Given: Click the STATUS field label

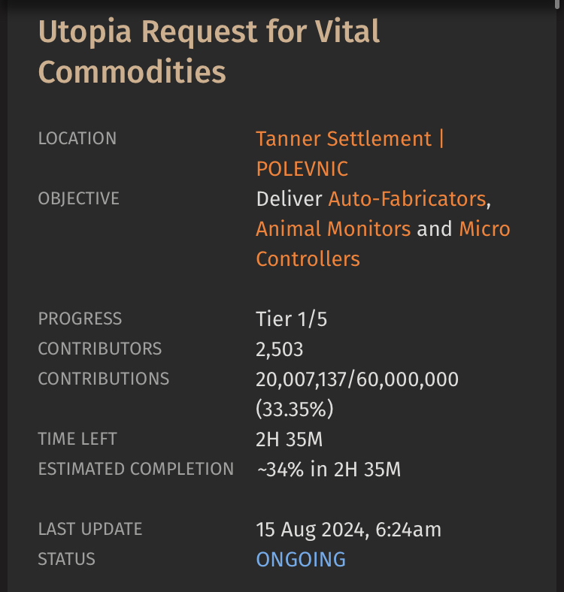Looking at the screenshot, I should click(x=66, y=559).
